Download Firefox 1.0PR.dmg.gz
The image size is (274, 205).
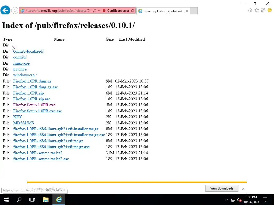pos(32,81)
